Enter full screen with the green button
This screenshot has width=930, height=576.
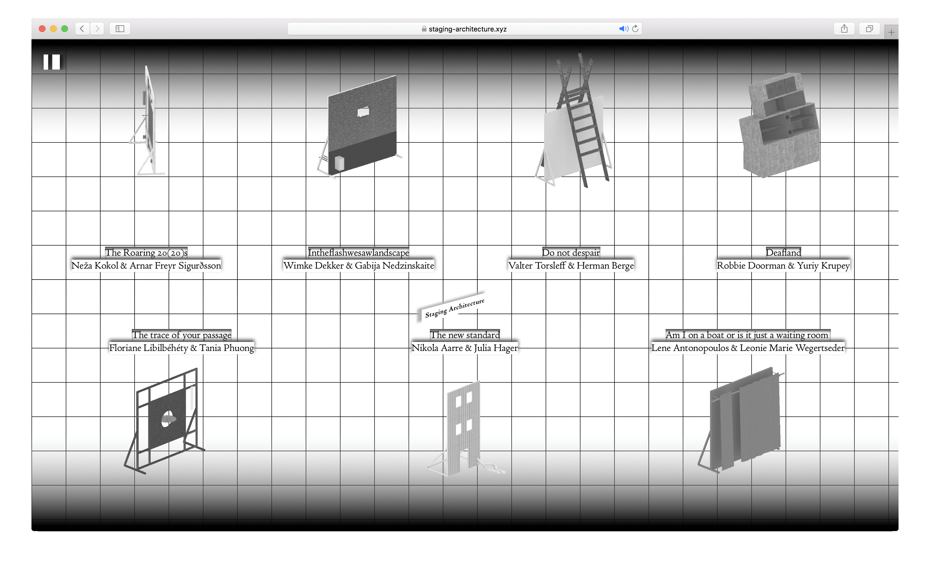pos(65,29)
